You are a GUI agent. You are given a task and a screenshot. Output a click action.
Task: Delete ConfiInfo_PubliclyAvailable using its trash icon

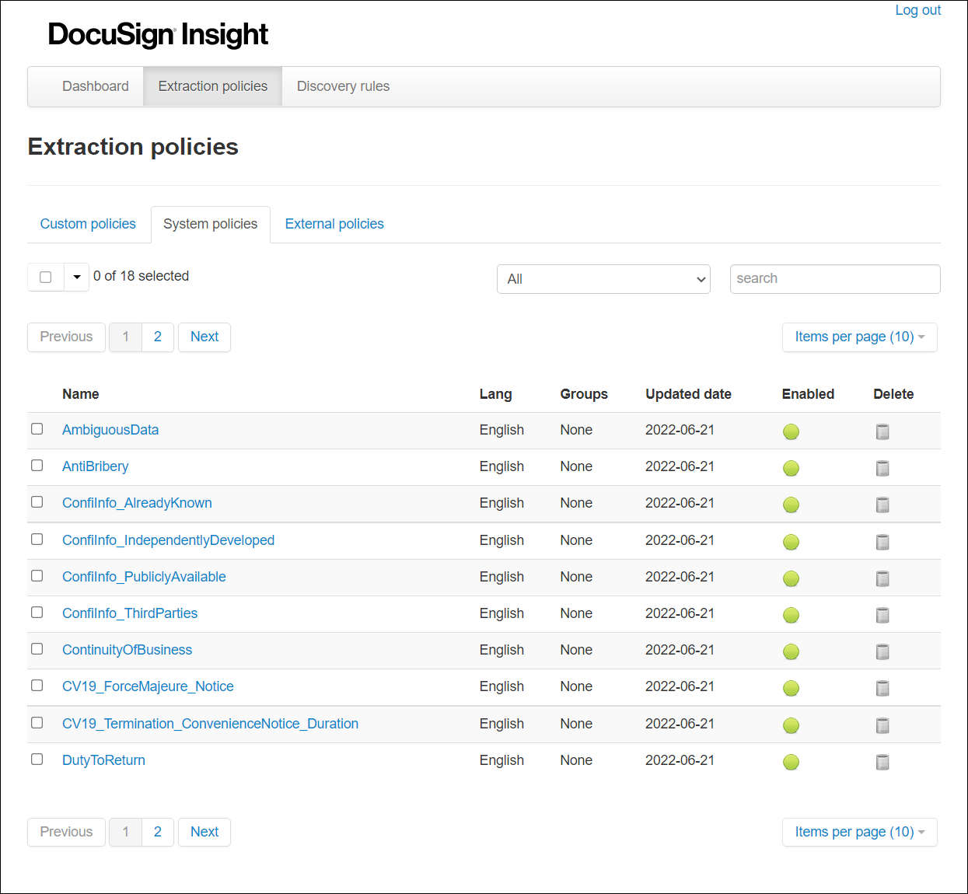tap(882, 578)
